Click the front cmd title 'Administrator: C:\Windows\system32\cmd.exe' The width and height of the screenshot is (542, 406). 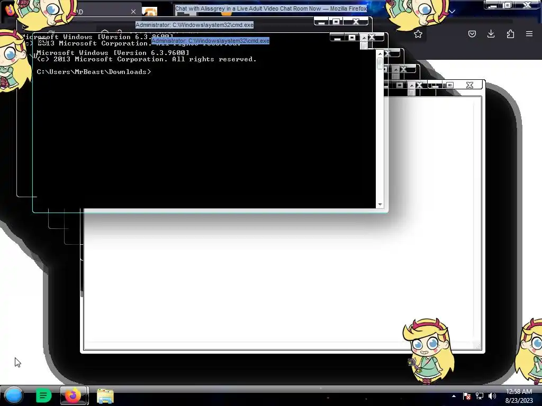pos(210,41)
